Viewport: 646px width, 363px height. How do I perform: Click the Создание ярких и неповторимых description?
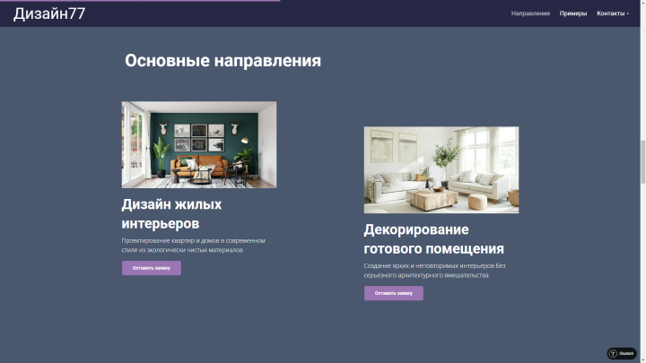click(x=434, y=271)
